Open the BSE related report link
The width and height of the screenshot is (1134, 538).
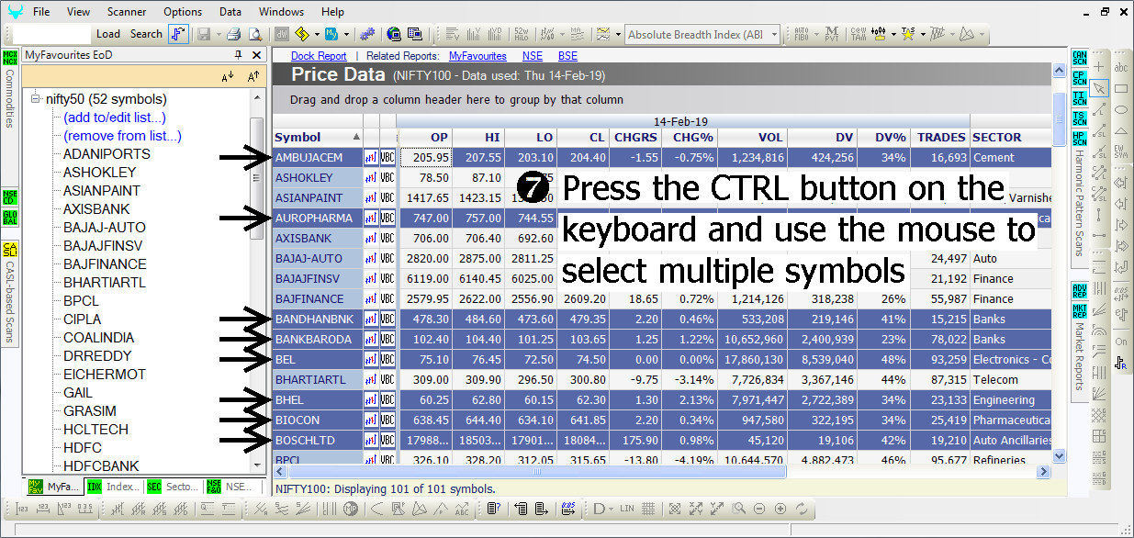click(x=567, y=56)
